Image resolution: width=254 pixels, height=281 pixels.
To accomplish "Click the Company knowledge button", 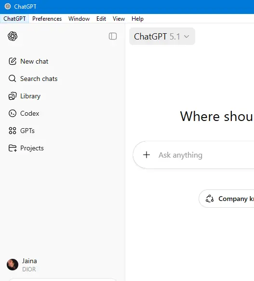I will 227,199.
